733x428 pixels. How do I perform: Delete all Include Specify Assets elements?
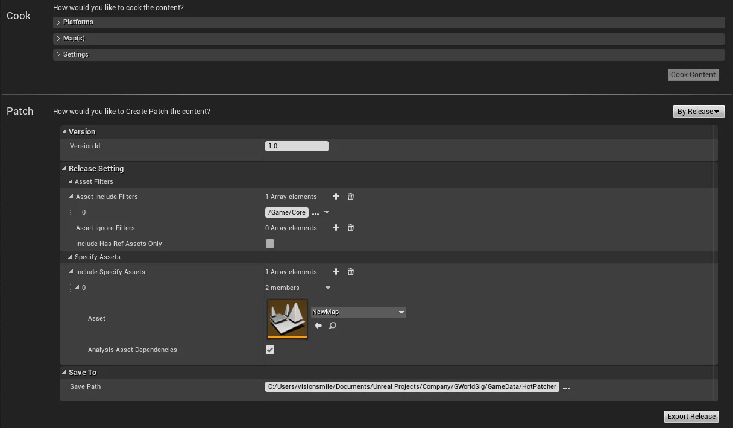[x=351, y=272]
